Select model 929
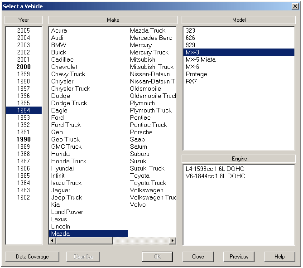303x268 pixels. pyautogui.click(x=239, y=45)
